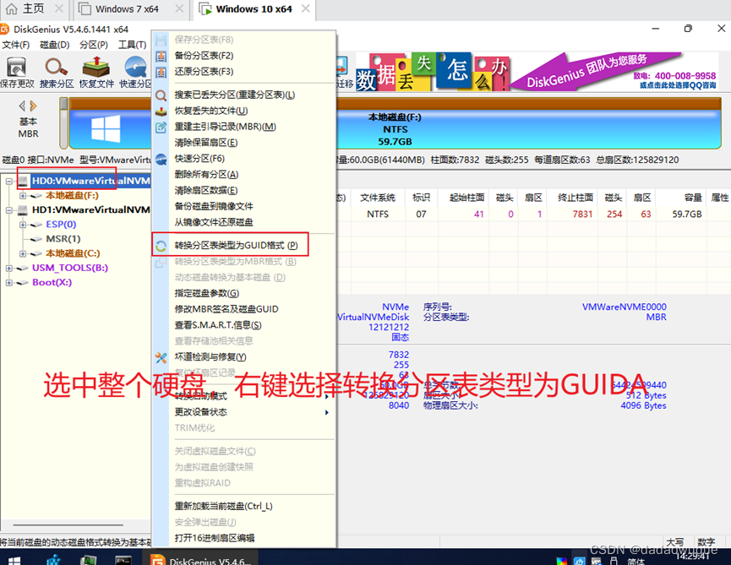
Task: Click the command prompt taskbar icon
Action: coord(123,560)
